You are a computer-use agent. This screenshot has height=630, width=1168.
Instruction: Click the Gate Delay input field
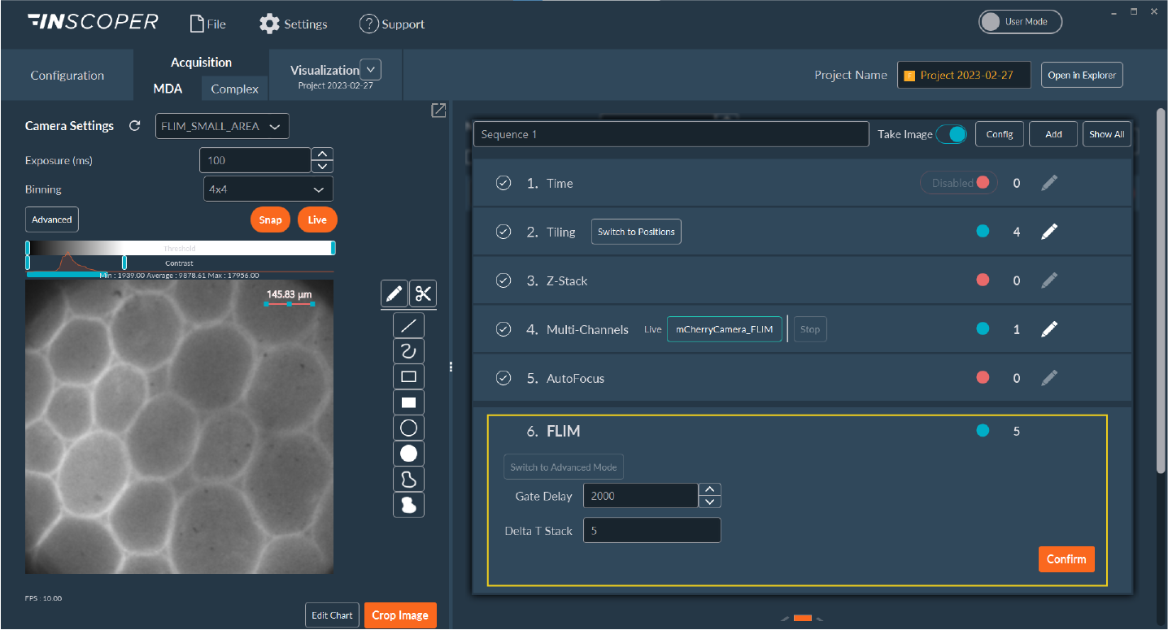(640, 495)
